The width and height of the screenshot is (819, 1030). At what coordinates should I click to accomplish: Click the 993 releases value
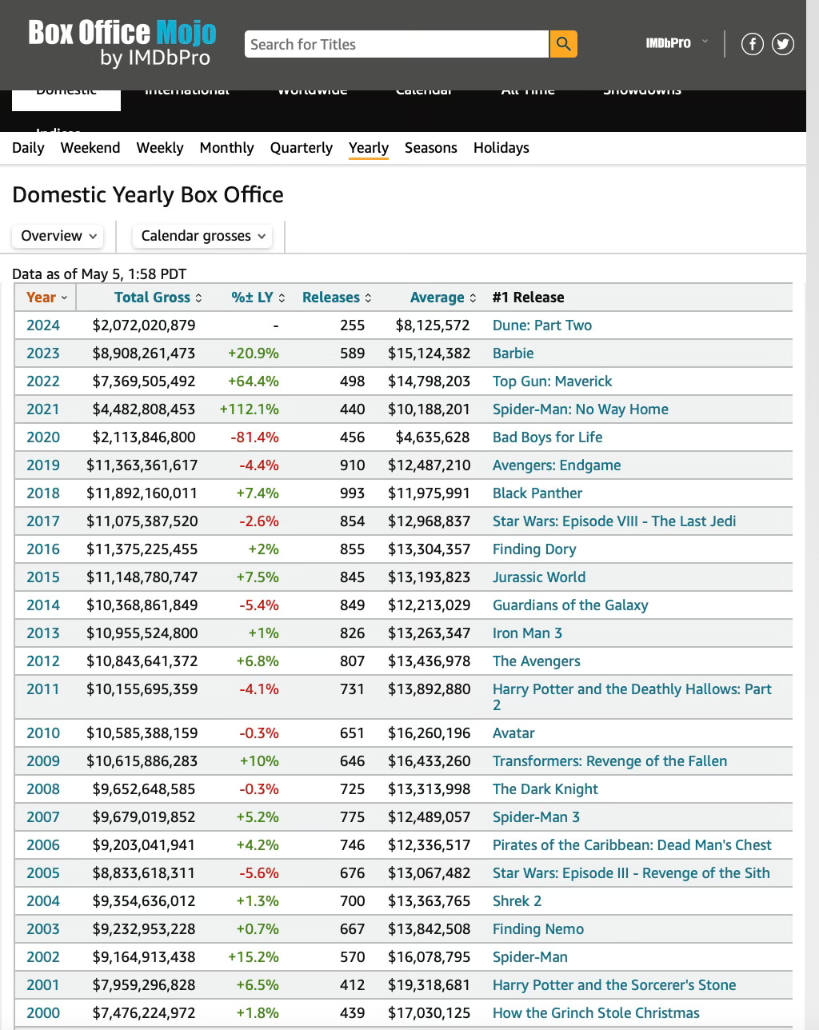pyautogui.click(x=353, y=493)
